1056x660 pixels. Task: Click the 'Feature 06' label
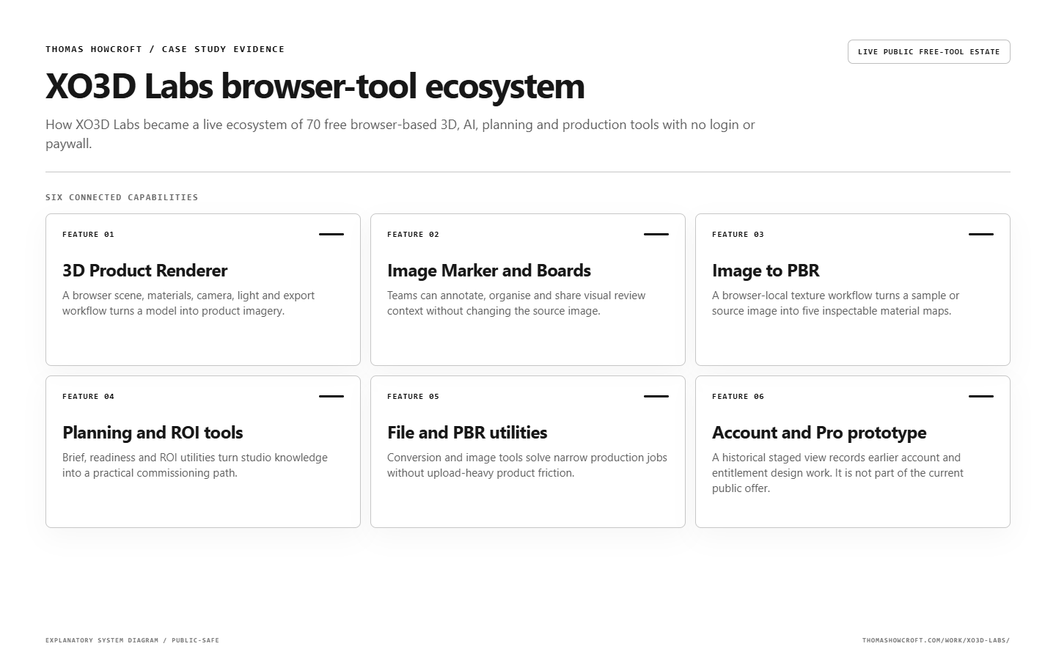pos(738,397)
